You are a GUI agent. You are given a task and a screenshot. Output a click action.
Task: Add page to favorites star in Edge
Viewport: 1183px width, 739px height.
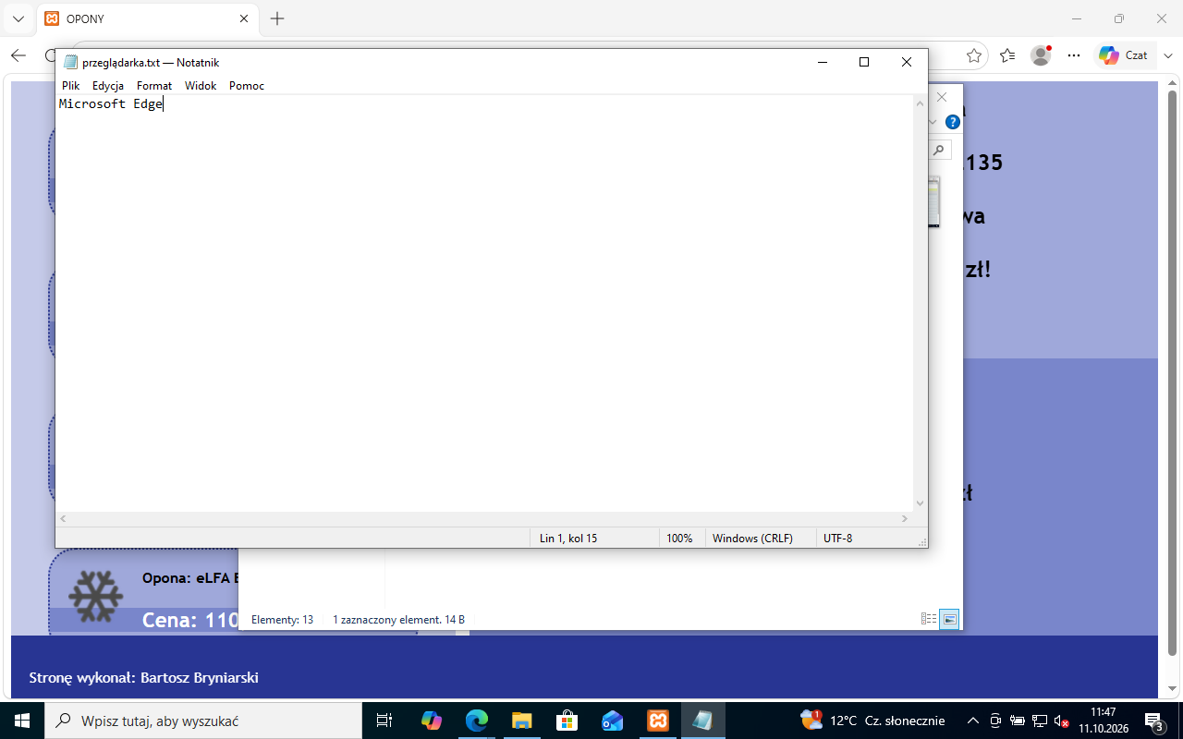tap(974, 55)
